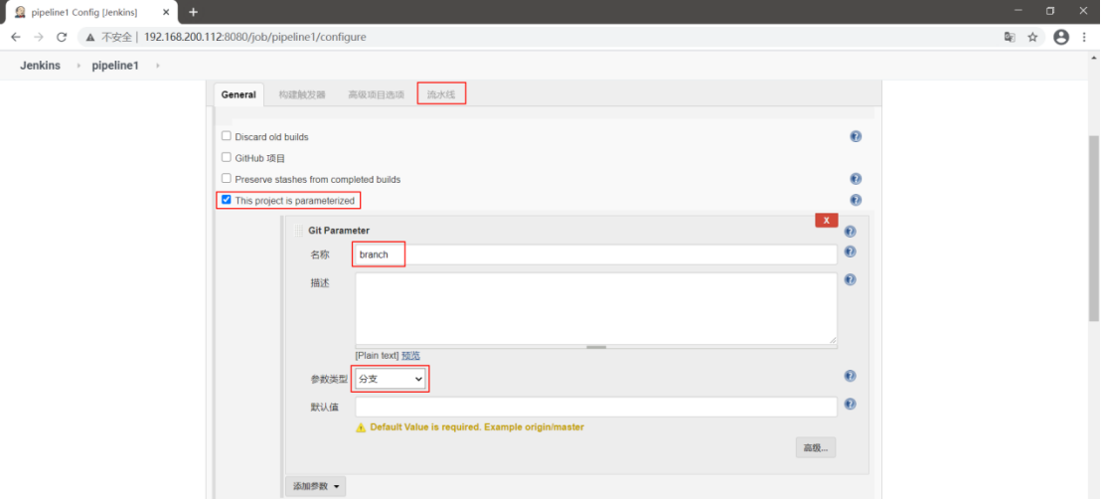Open a new browser tab
This screenshot has height=500, width=1101.
pyautogui.click(x=193, y=12)
